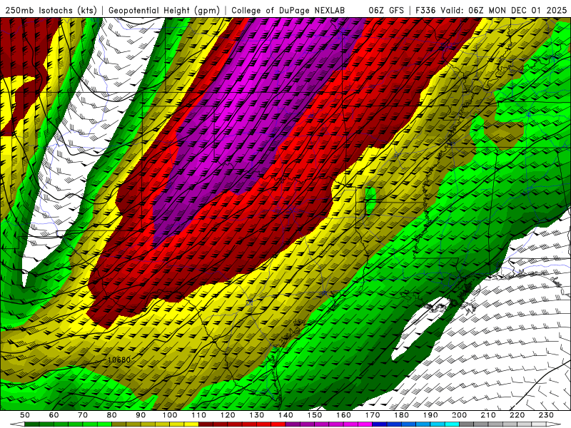The height and width of the screenshot is (428, 571).
Task: Click the 'Geopotential Height (gpm)' header text
Action: (164, 10)
